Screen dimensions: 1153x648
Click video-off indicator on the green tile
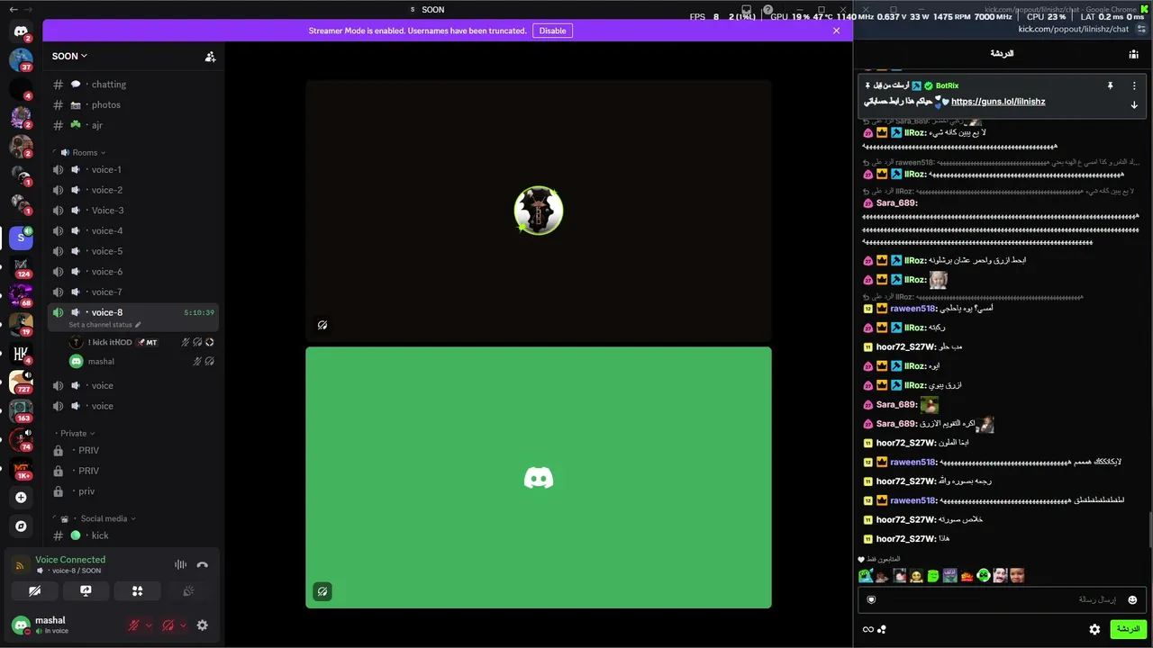322,591
